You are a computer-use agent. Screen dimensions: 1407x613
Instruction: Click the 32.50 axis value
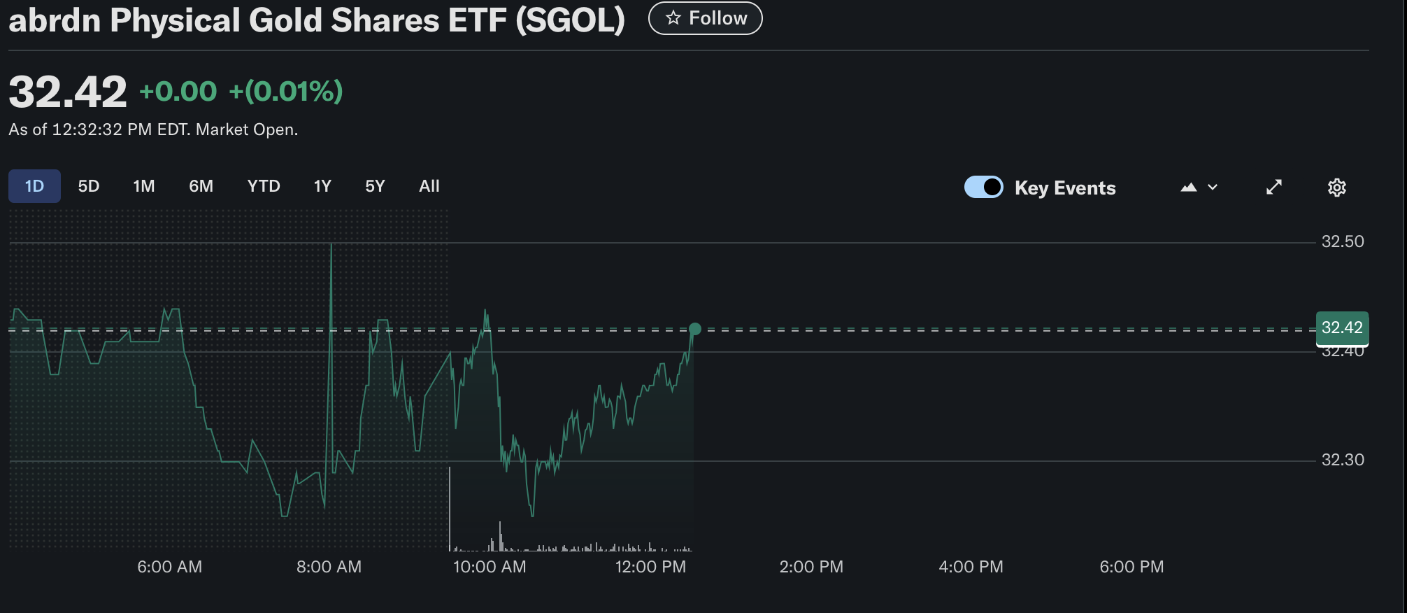[1343, 241]
